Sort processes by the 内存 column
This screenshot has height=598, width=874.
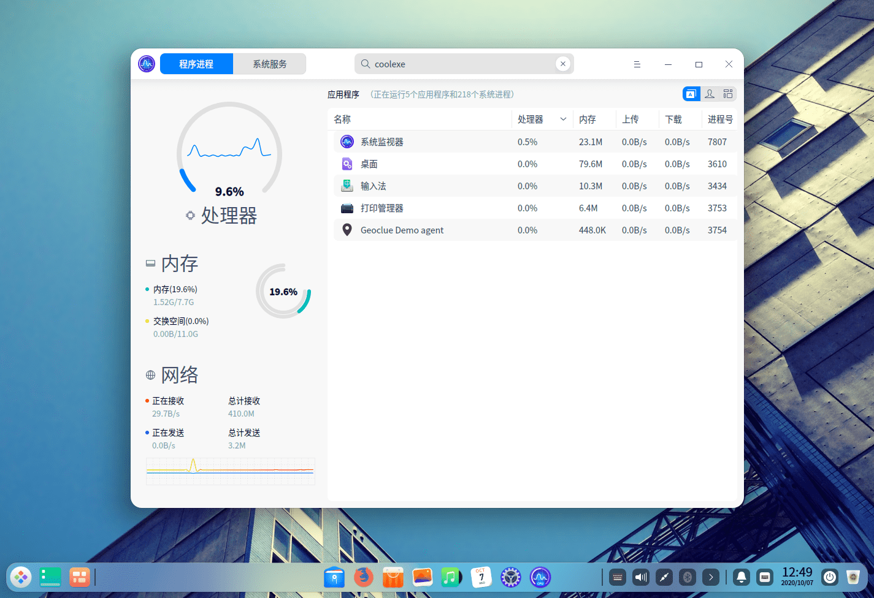pyautogui.click(x=587, y=119)
